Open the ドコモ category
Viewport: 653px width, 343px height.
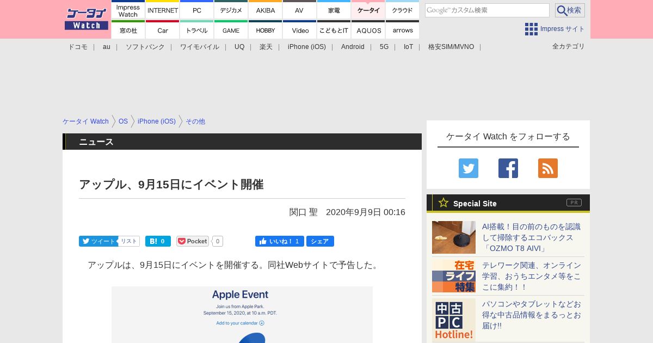[x=78, y=47]
